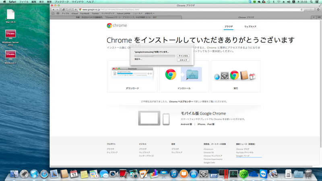The image size is (322, 181).
Task: Open the Facebook bookmark
Action: pos(85,14)
